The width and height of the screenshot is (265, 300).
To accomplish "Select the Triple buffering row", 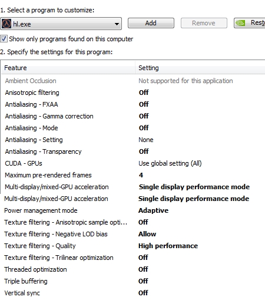I will [x=133, y=281].
